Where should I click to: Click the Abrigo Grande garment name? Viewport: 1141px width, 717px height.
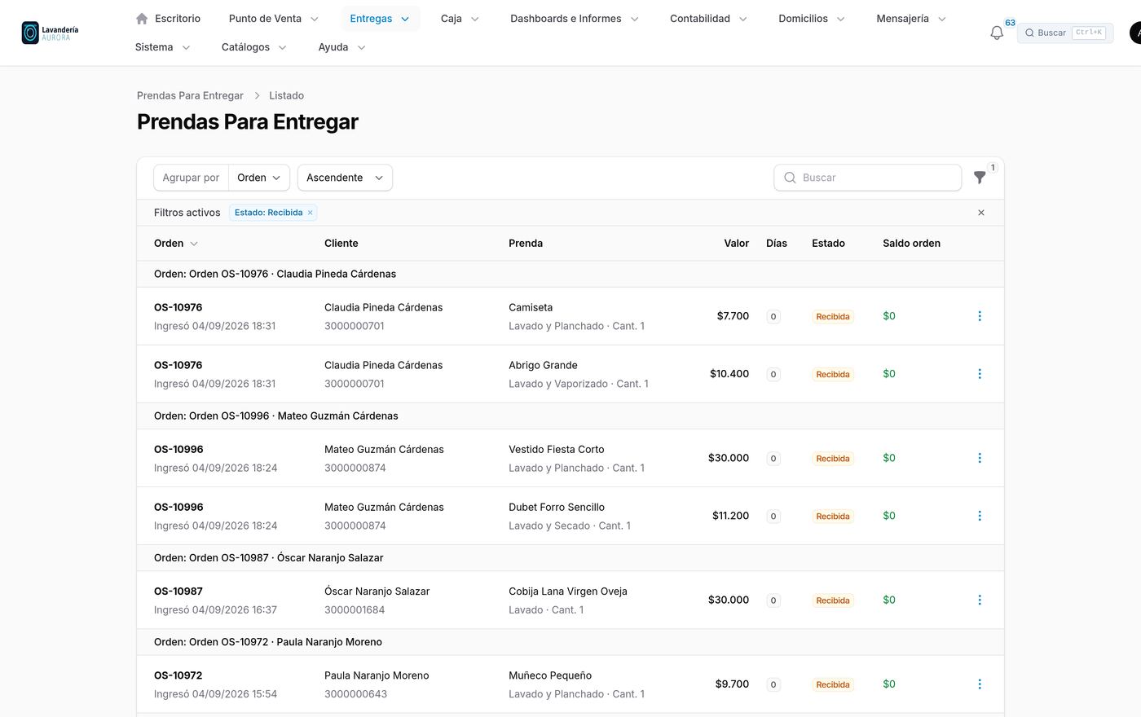click(x=543, y=366)
